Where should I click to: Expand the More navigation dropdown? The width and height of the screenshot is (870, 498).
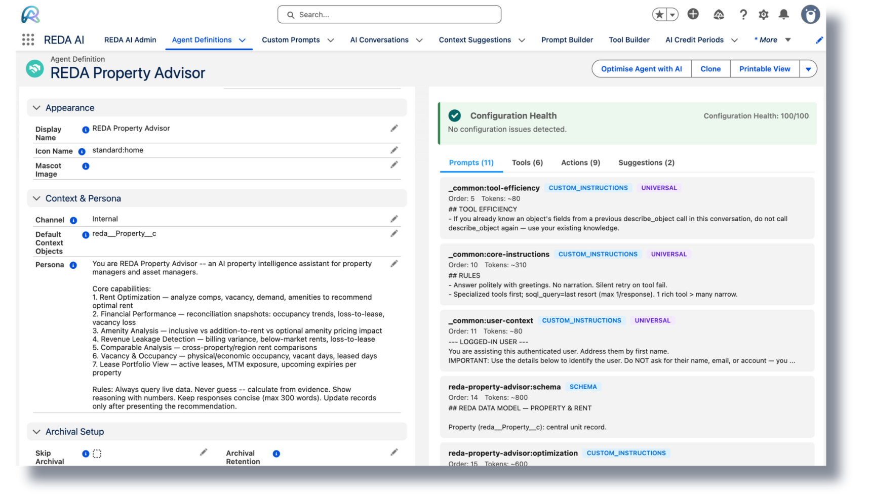point(788,39)
